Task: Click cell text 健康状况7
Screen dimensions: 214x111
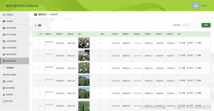Action: [x=127, y=55]
